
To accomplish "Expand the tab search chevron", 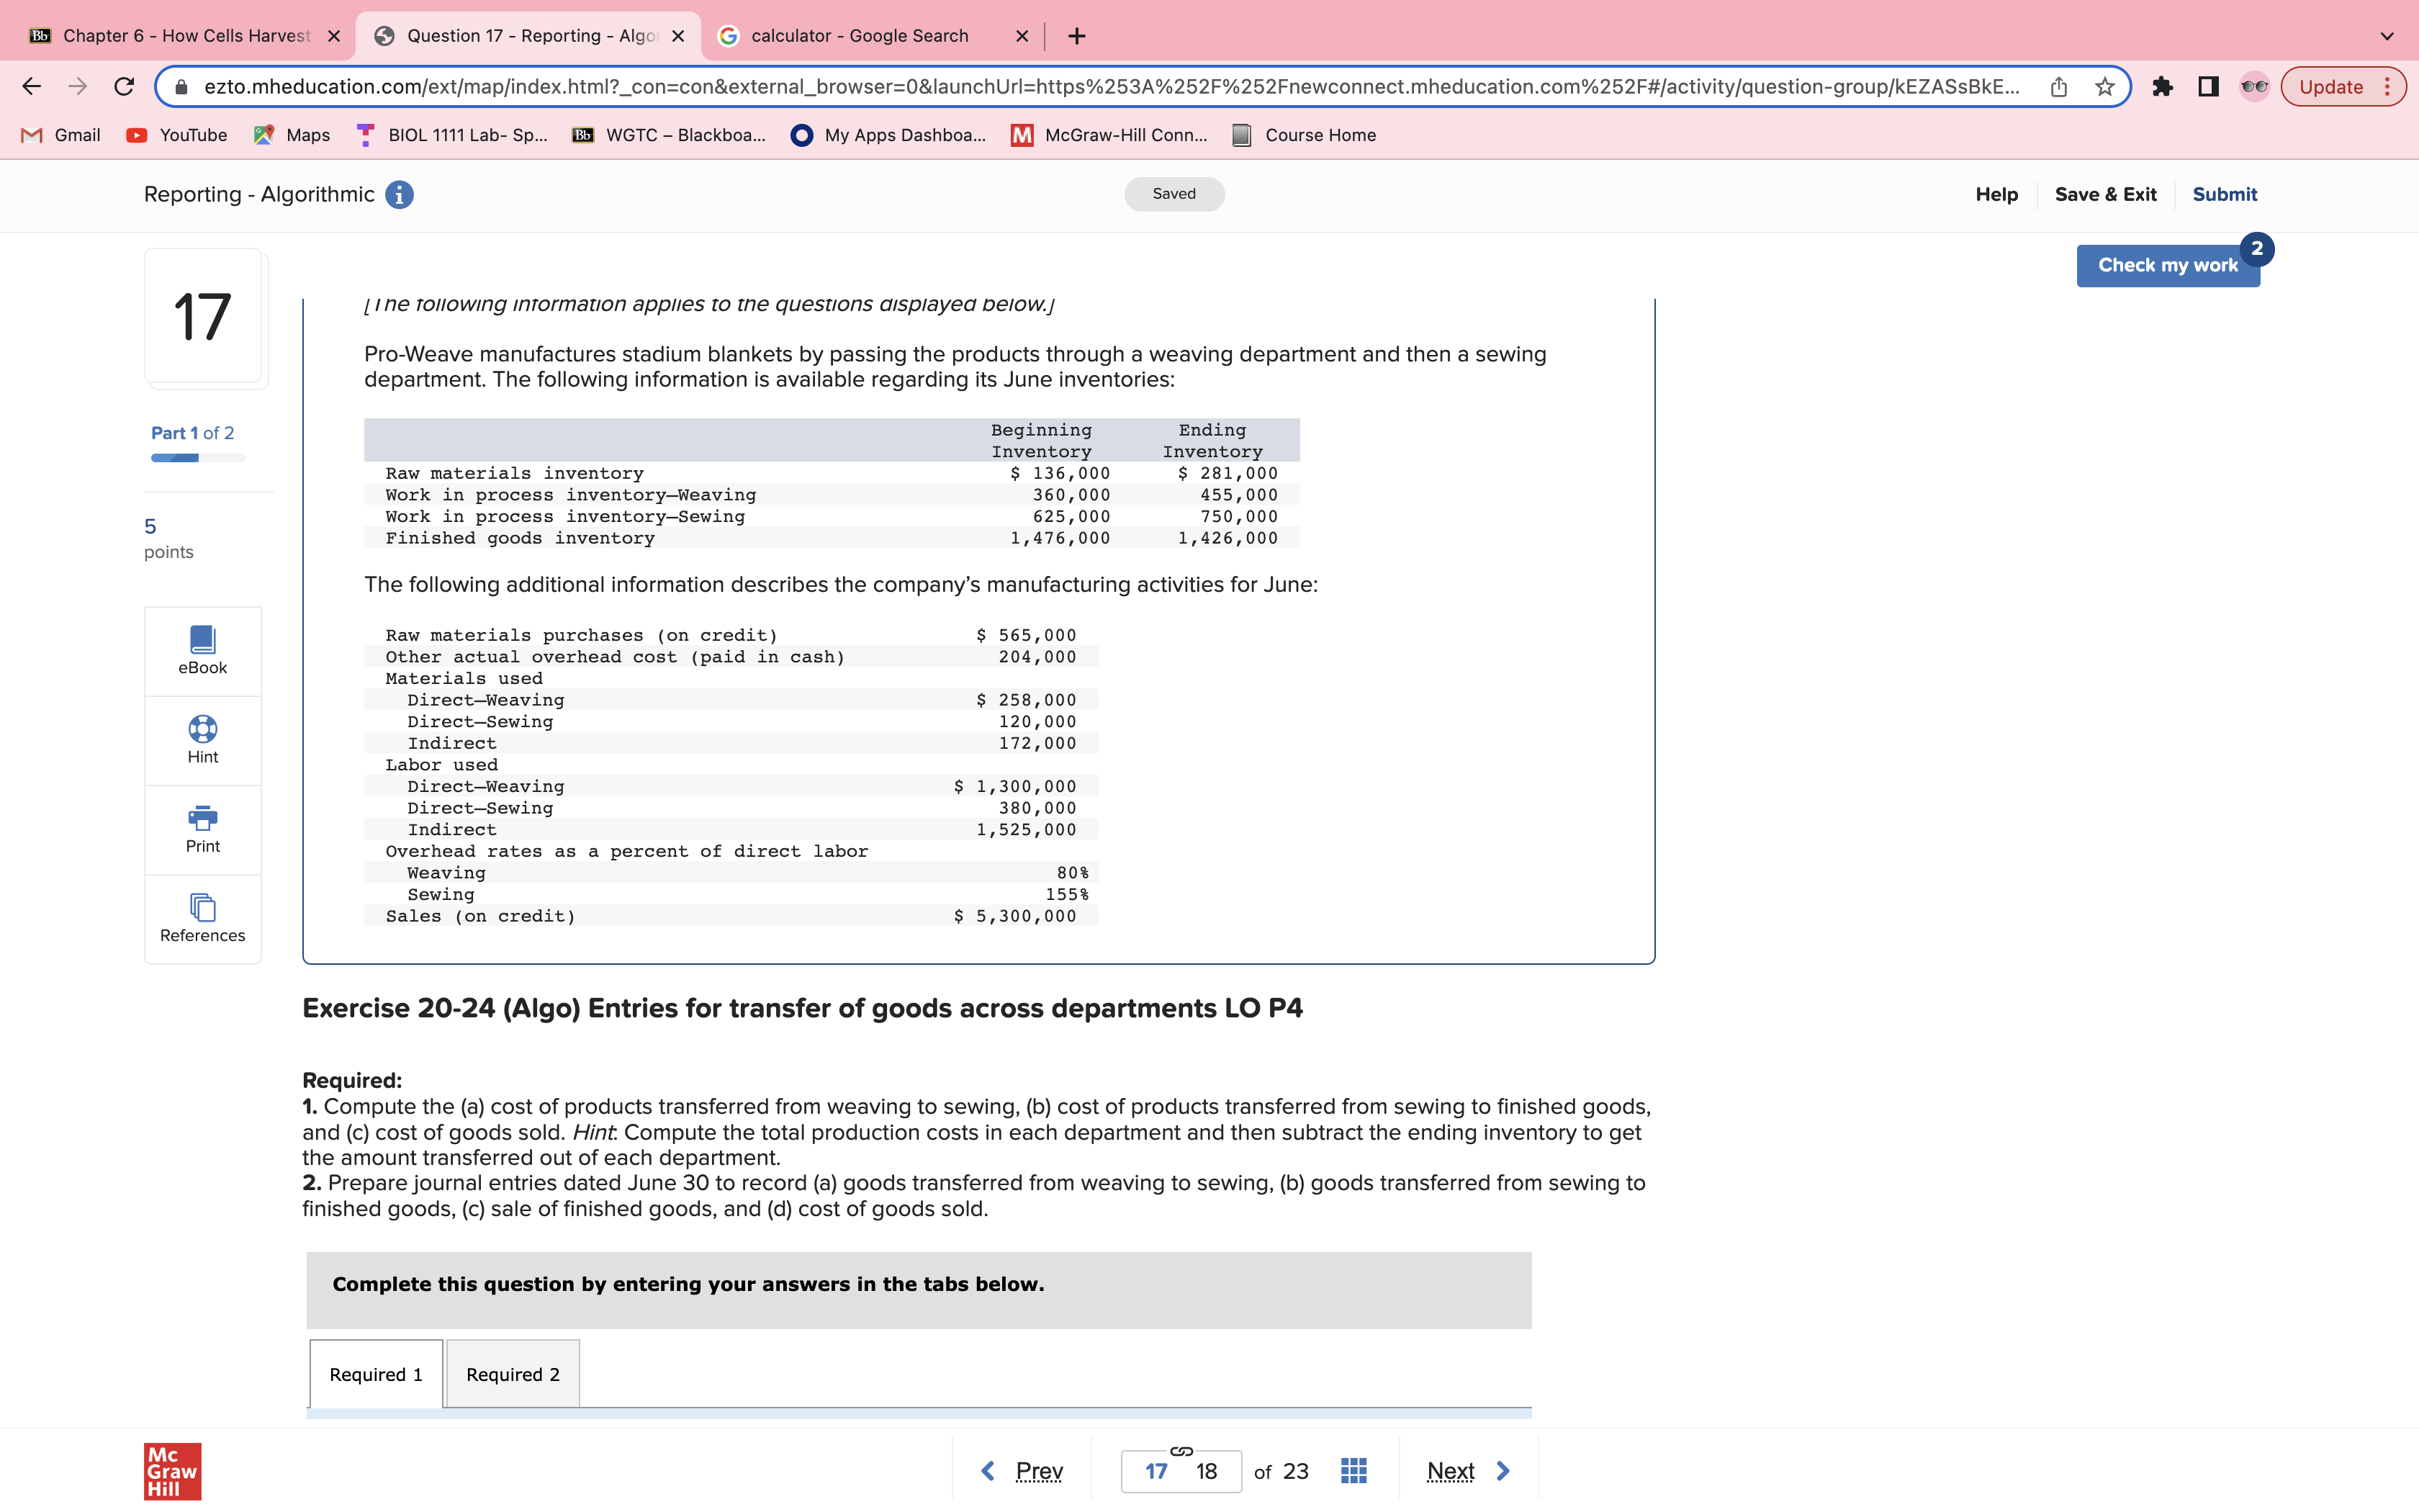I will (2387, 36).
